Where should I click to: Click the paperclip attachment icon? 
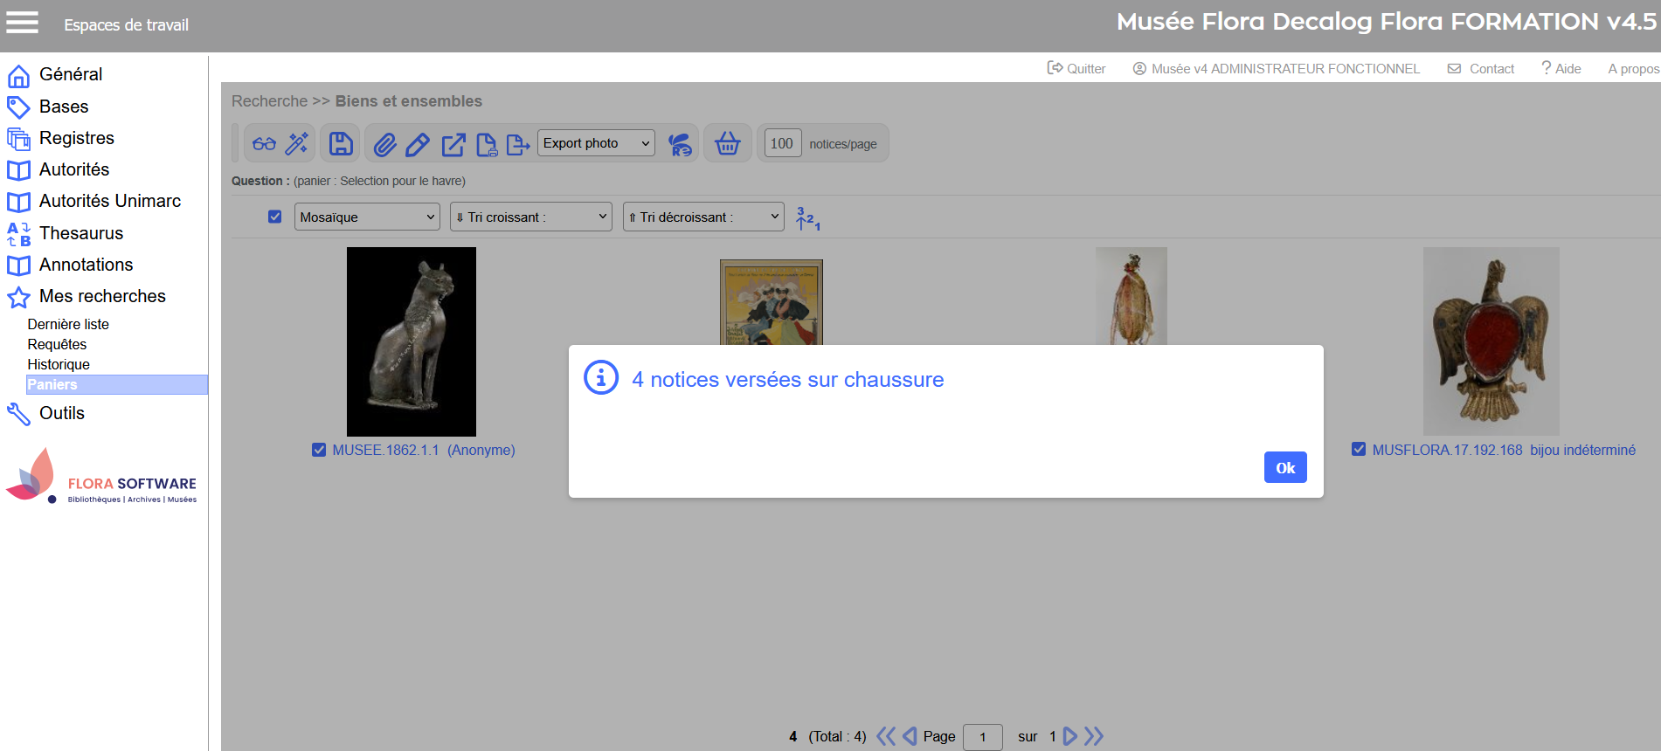coord(384,144)
